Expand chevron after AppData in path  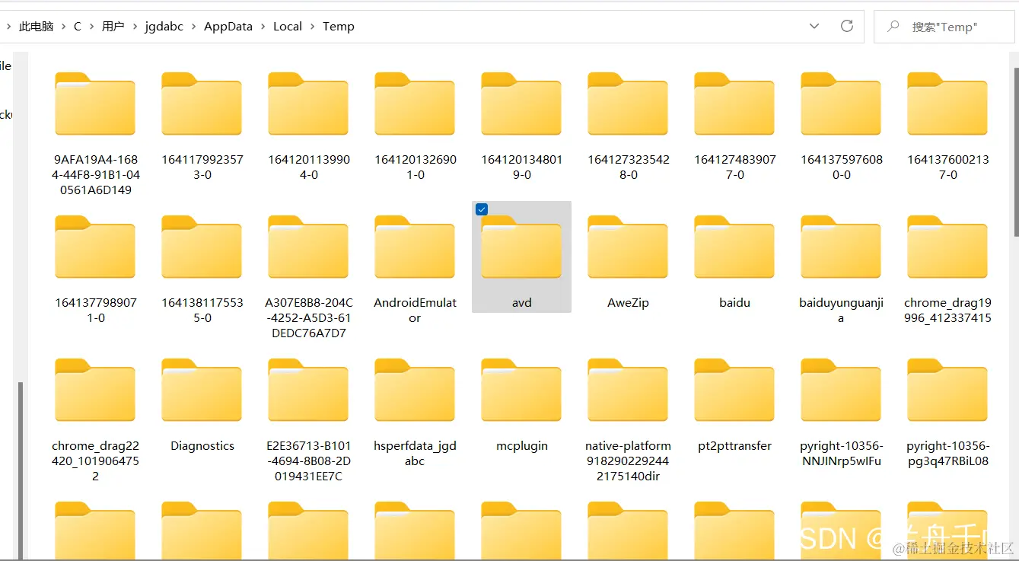coord(263,26)
